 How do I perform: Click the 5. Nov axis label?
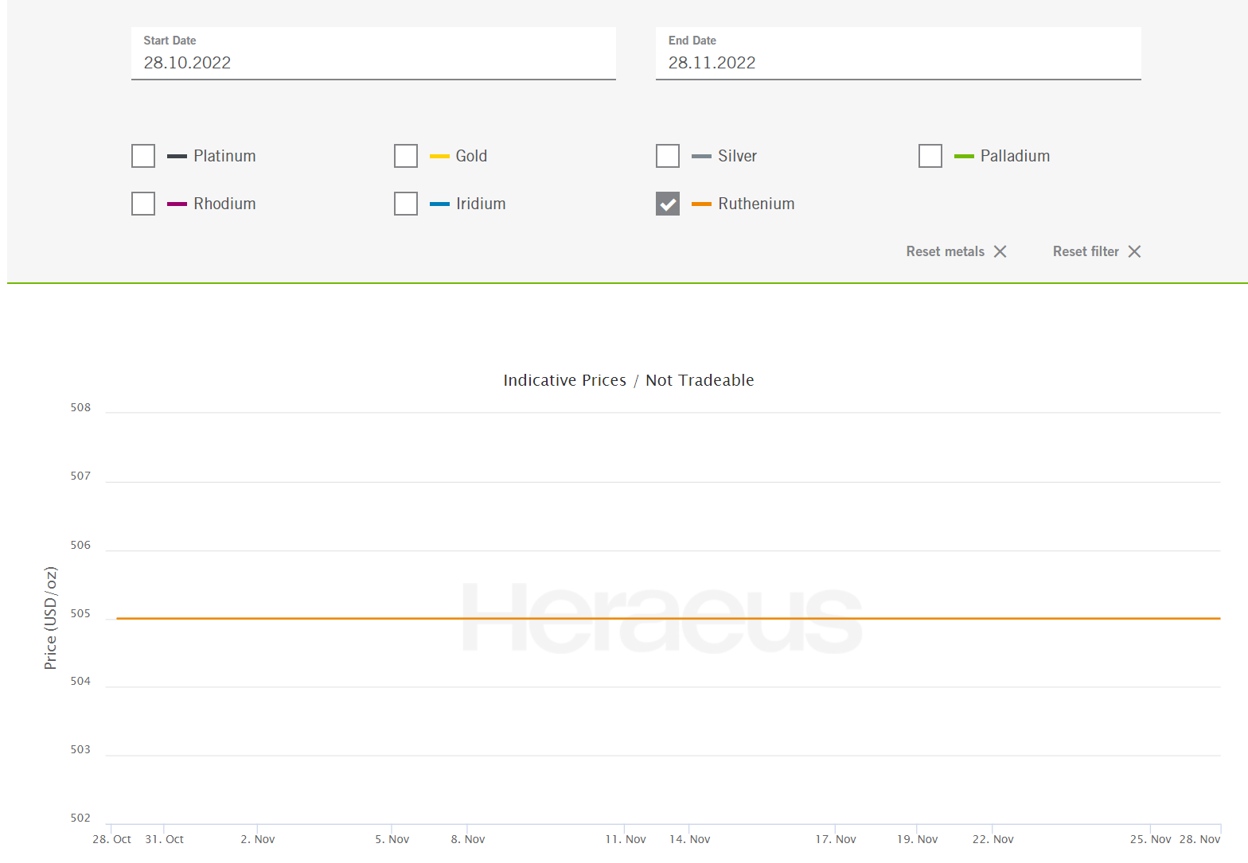392,839
